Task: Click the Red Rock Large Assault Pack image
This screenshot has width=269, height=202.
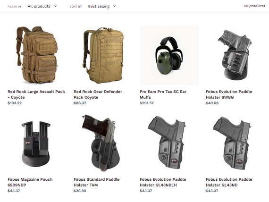Action: [x=37, y=55]
